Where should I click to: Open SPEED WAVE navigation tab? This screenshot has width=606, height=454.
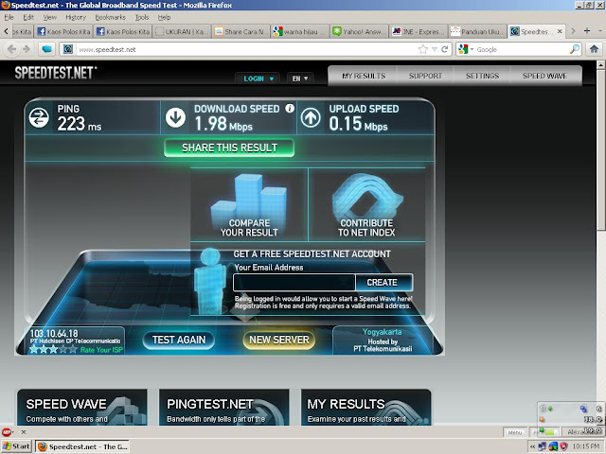545,76
